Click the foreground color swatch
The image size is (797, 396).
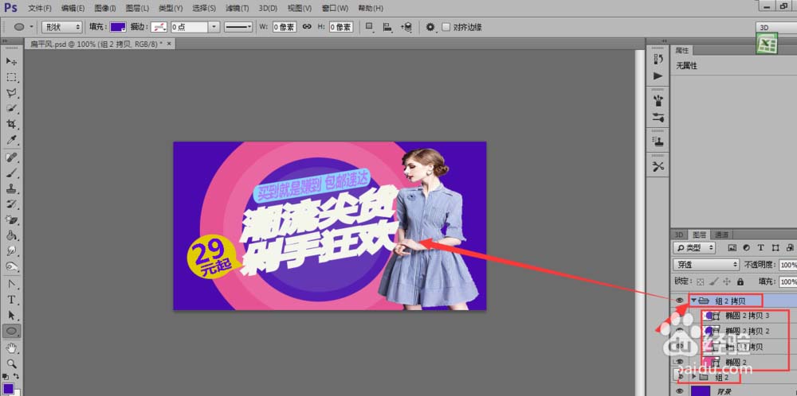[8, 388]
